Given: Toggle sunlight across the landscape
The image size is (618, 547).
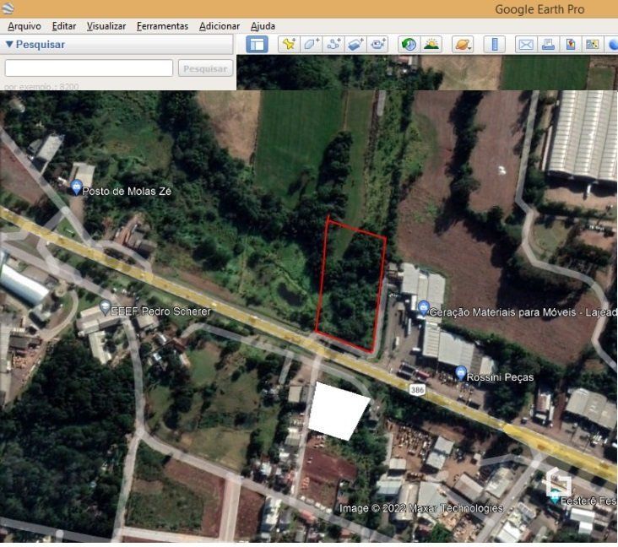Looking at the screenshot, I should point(431,44).
